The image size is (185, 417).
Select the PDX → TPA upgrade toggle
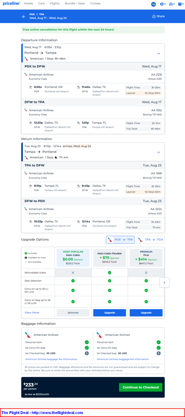120,240
